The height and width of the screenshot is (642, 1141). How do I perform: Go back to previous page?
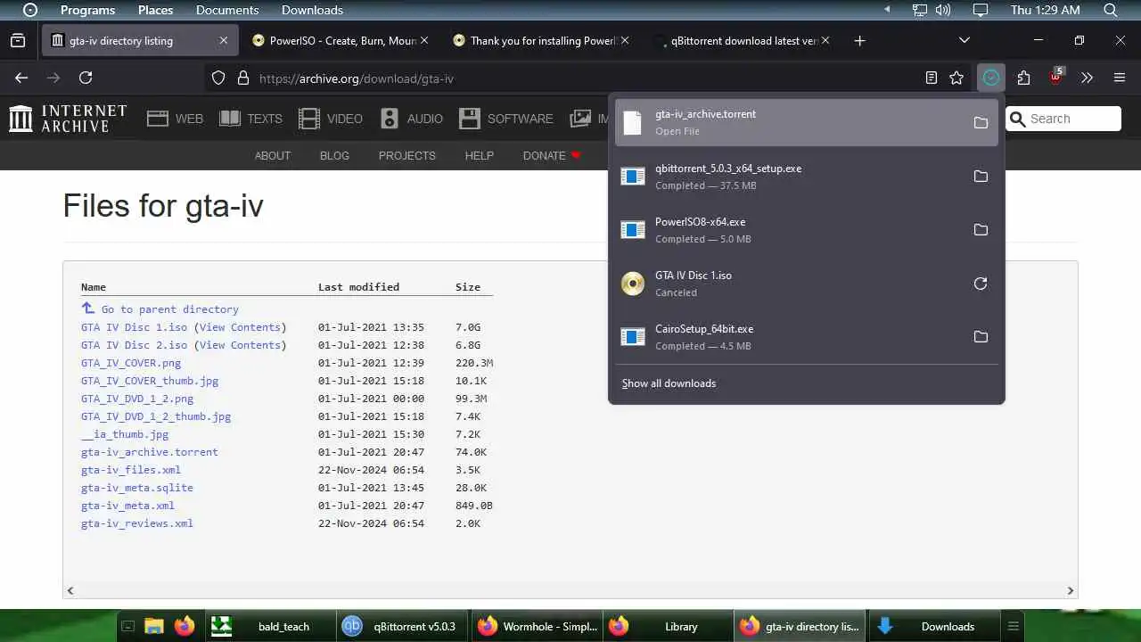[x=21, y=78]
